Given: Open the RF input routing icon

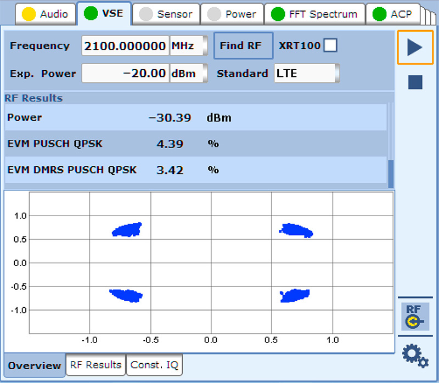Looking at the screenshot, I should [415, 317].
